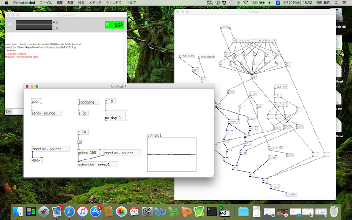
Task: Toggle the DSP checkbox in the Pd-extended window
Action: tap(108, 25)
